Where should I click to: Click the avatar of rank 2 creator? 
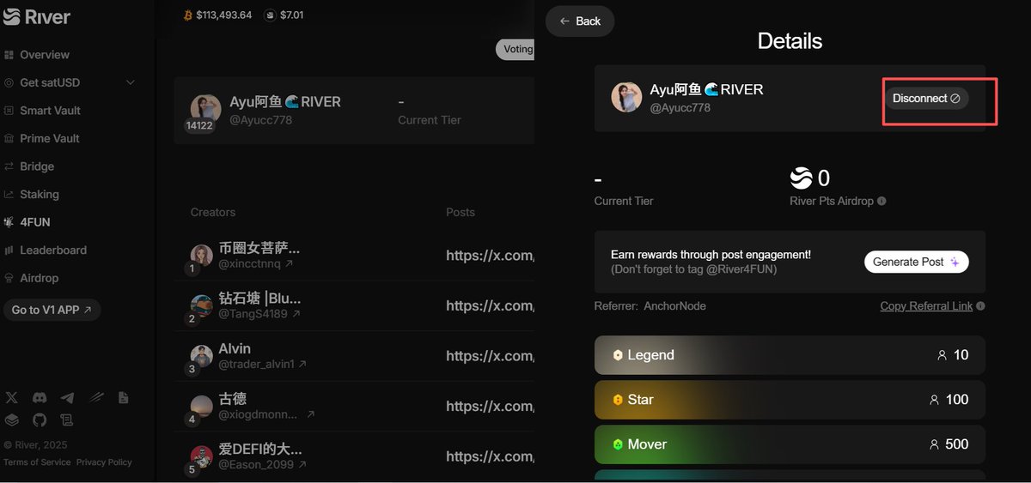201,306
